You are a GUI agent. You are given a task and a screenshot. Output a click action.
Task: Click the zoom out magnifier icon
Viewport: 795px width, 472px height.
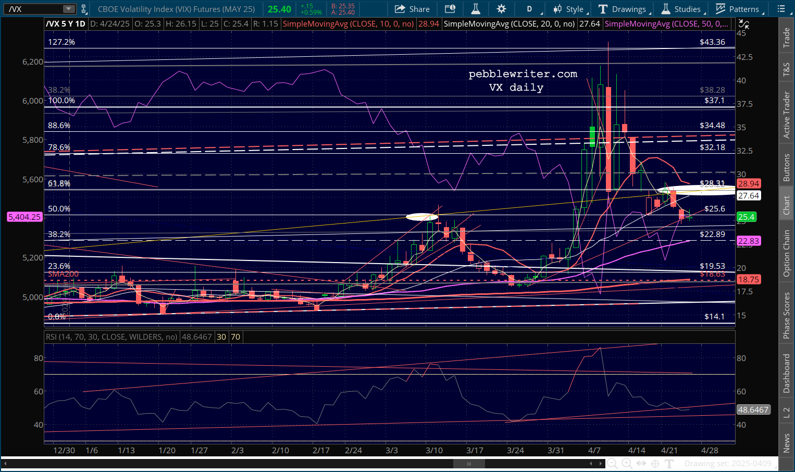(613, 464)
